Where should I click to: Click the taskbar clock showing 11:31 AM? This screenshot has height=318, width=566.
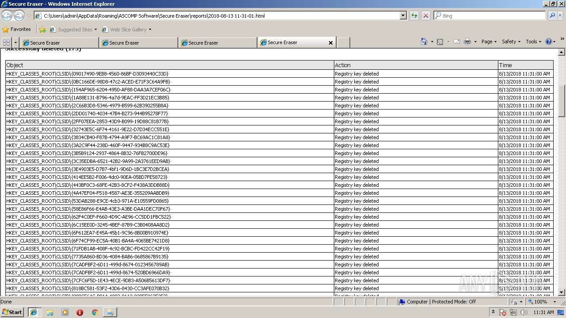(x=543, y=312)
